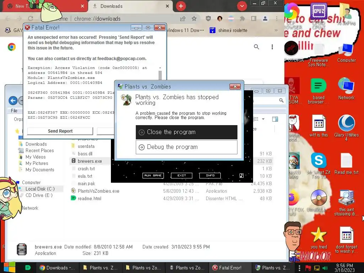Switch to the Downloads tab

(130, 6)
